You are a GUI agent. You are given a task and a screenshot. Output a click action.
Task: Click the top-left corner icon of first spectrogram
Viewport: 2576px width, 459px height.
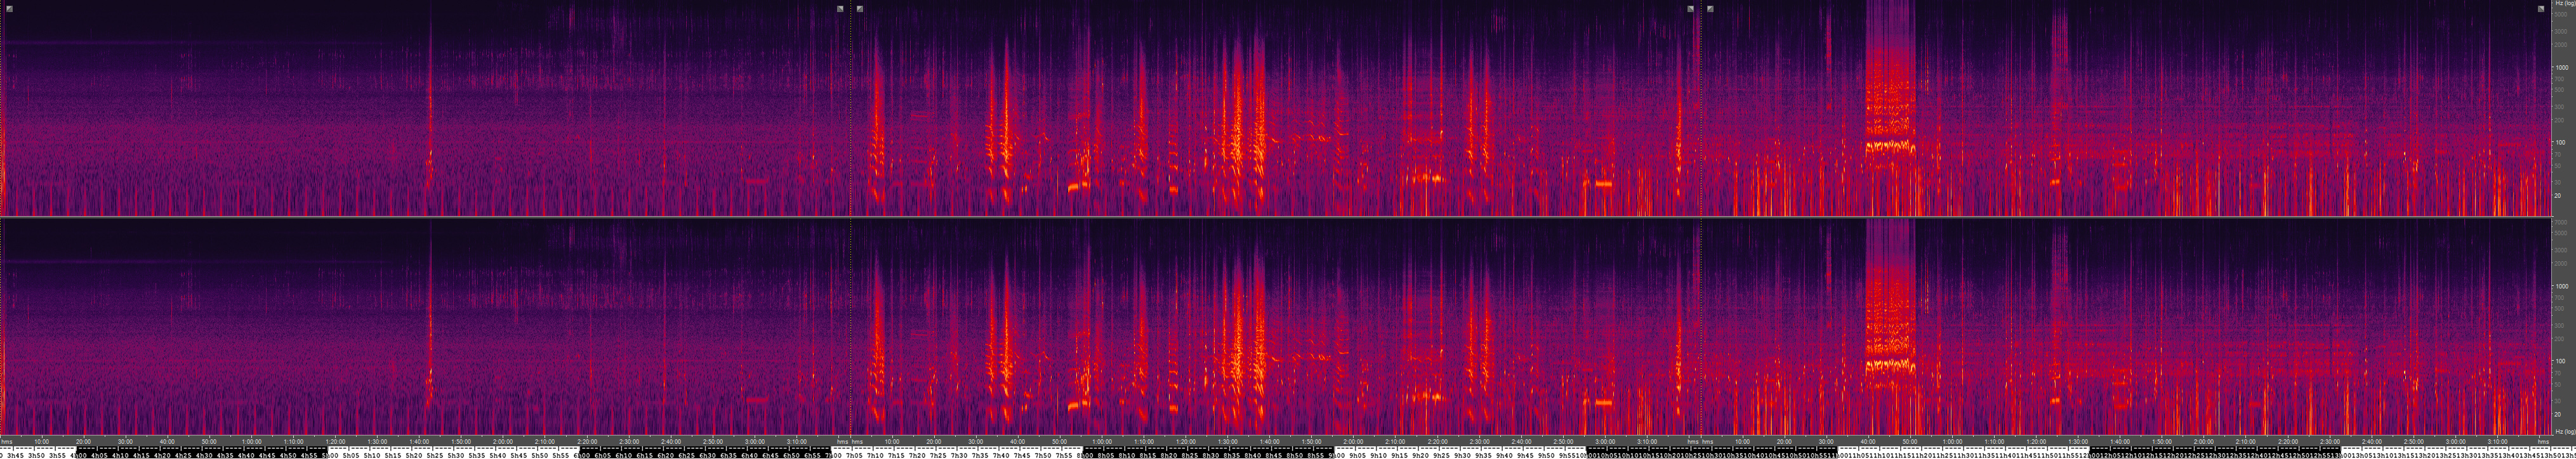(x=9, y=9)
